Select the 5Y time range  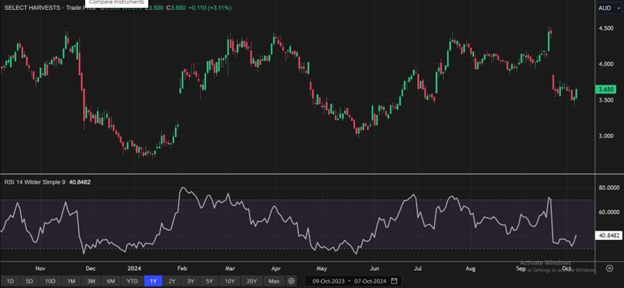[x=209, y=281]
